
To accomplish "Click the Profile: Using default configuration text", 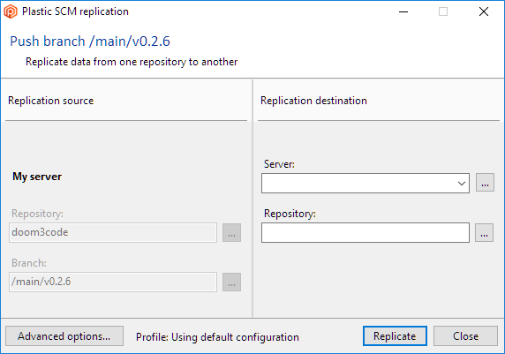I will pyautogui.click(x=217, y=337).
